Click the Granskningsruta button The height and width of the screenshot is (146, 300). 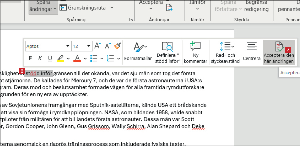[x=87, y=7]
